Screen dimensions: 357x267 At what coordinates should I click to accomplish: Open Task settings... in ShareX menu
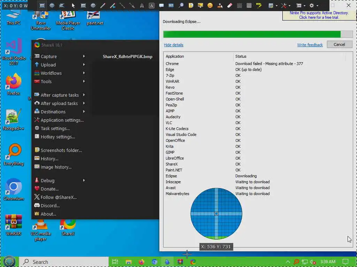pyautogui.click(x=60, y=129)
